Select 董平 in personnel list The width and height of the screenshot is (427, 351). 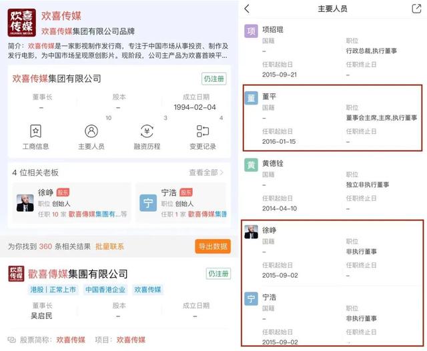269,97
